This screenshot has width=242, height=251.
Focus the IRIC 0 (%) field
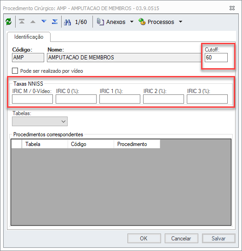click(x=76, y=99)
